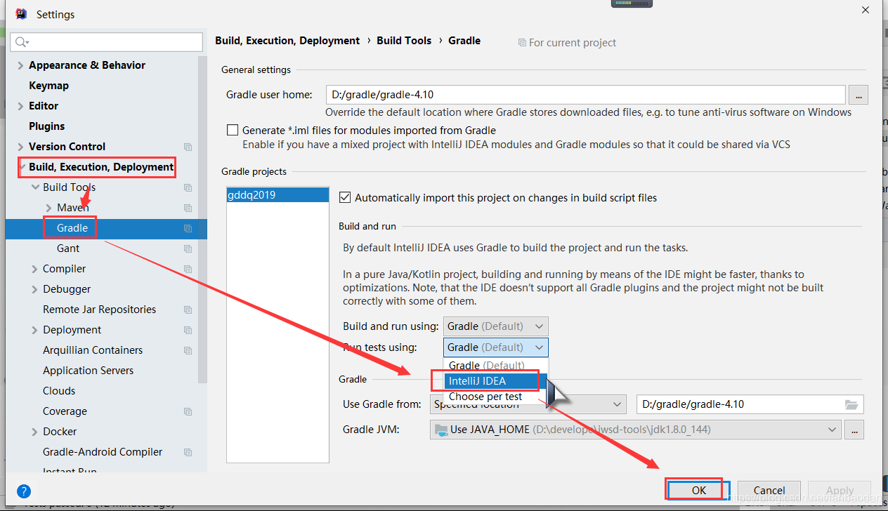This screenshot has height=511, width=888.
Task: Select Plugins in settings tree
Action: (x=46, y=126)
